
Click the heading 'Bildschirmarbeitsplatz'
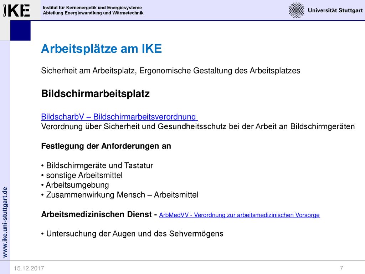click(96, 94)
